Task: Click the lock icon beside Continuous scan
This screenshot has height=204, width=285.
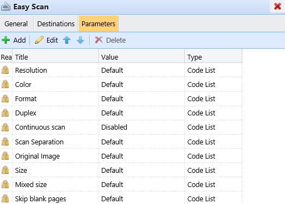Action: point(5,127)
